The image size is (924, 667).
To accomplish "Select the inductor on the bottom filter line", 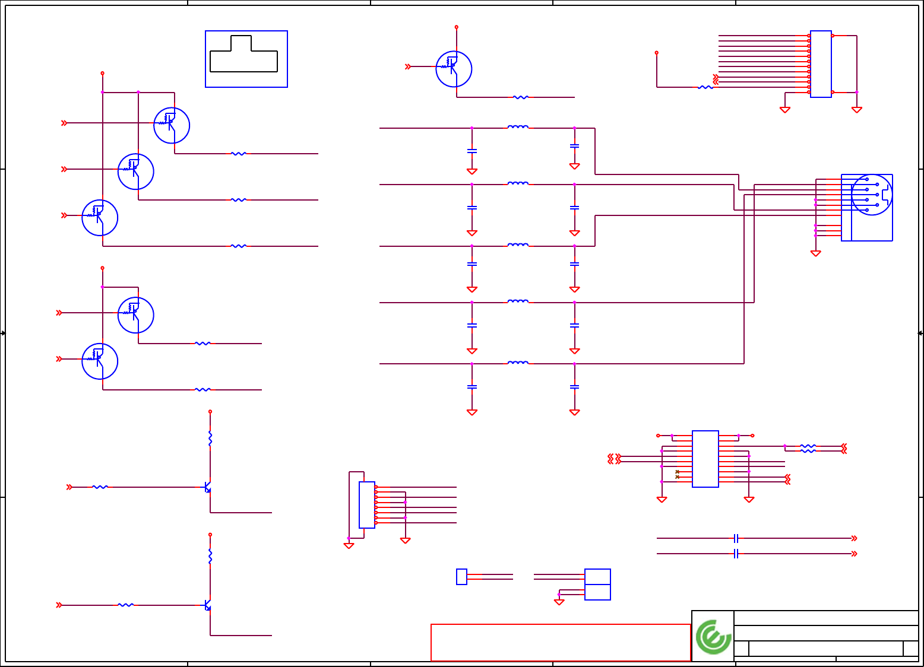I will (x=518, y=363).
